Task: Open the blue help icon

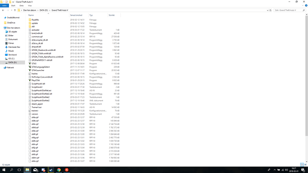Action: click(x=306, y=5)
